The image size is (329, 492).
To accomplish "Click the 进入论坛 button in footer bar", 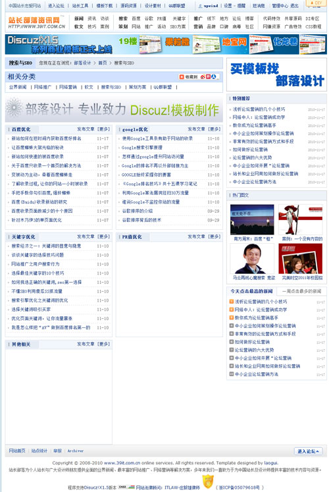I will 309,451.
